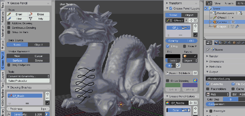Image resolution: width=245 pixels, height=116 pixels.
Task: Open the Render properties tab icon
Action: pos(217,43)
